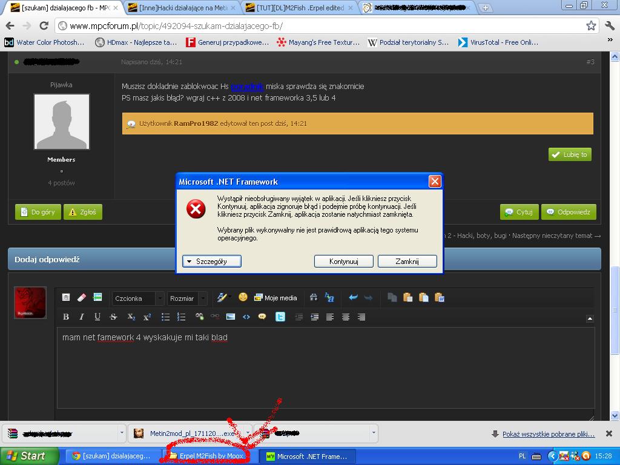Click Zamknij in .NET error dialog

click(407, 262)
